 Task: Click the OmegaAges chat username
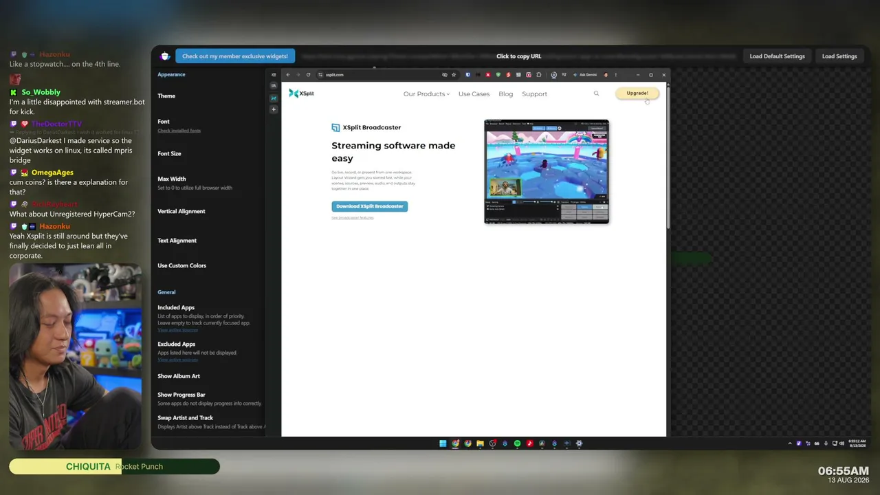point(52,173)
